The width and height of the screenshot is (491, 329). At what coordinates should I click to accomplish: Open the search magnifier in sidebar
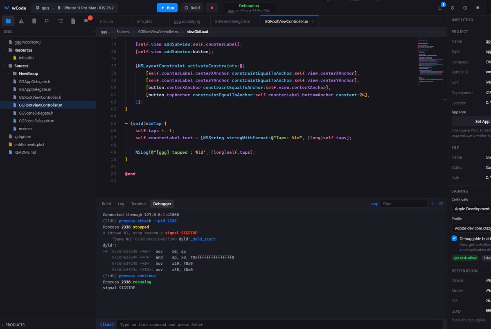click(x=47, y=21)
